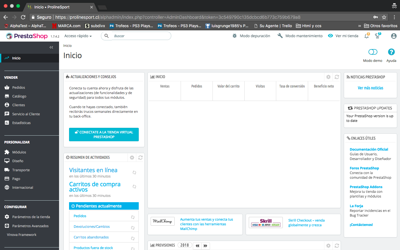Toggle Modo depuración in the header
The image size is (400, 250).
pos(251,36)
